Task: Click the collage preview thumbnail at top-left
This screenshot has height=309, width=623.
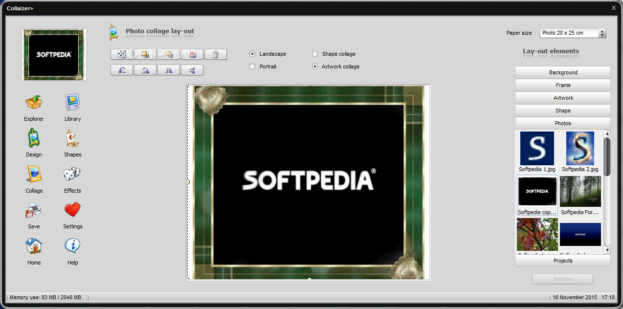Action: pyautogui.click(x=54, y=54)
